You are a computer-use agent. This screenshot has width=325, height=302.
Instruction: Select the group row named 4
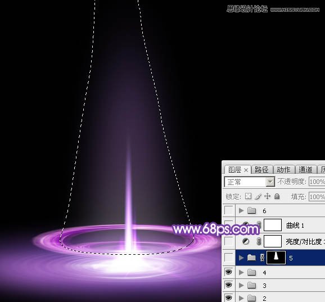coord(280,272)
